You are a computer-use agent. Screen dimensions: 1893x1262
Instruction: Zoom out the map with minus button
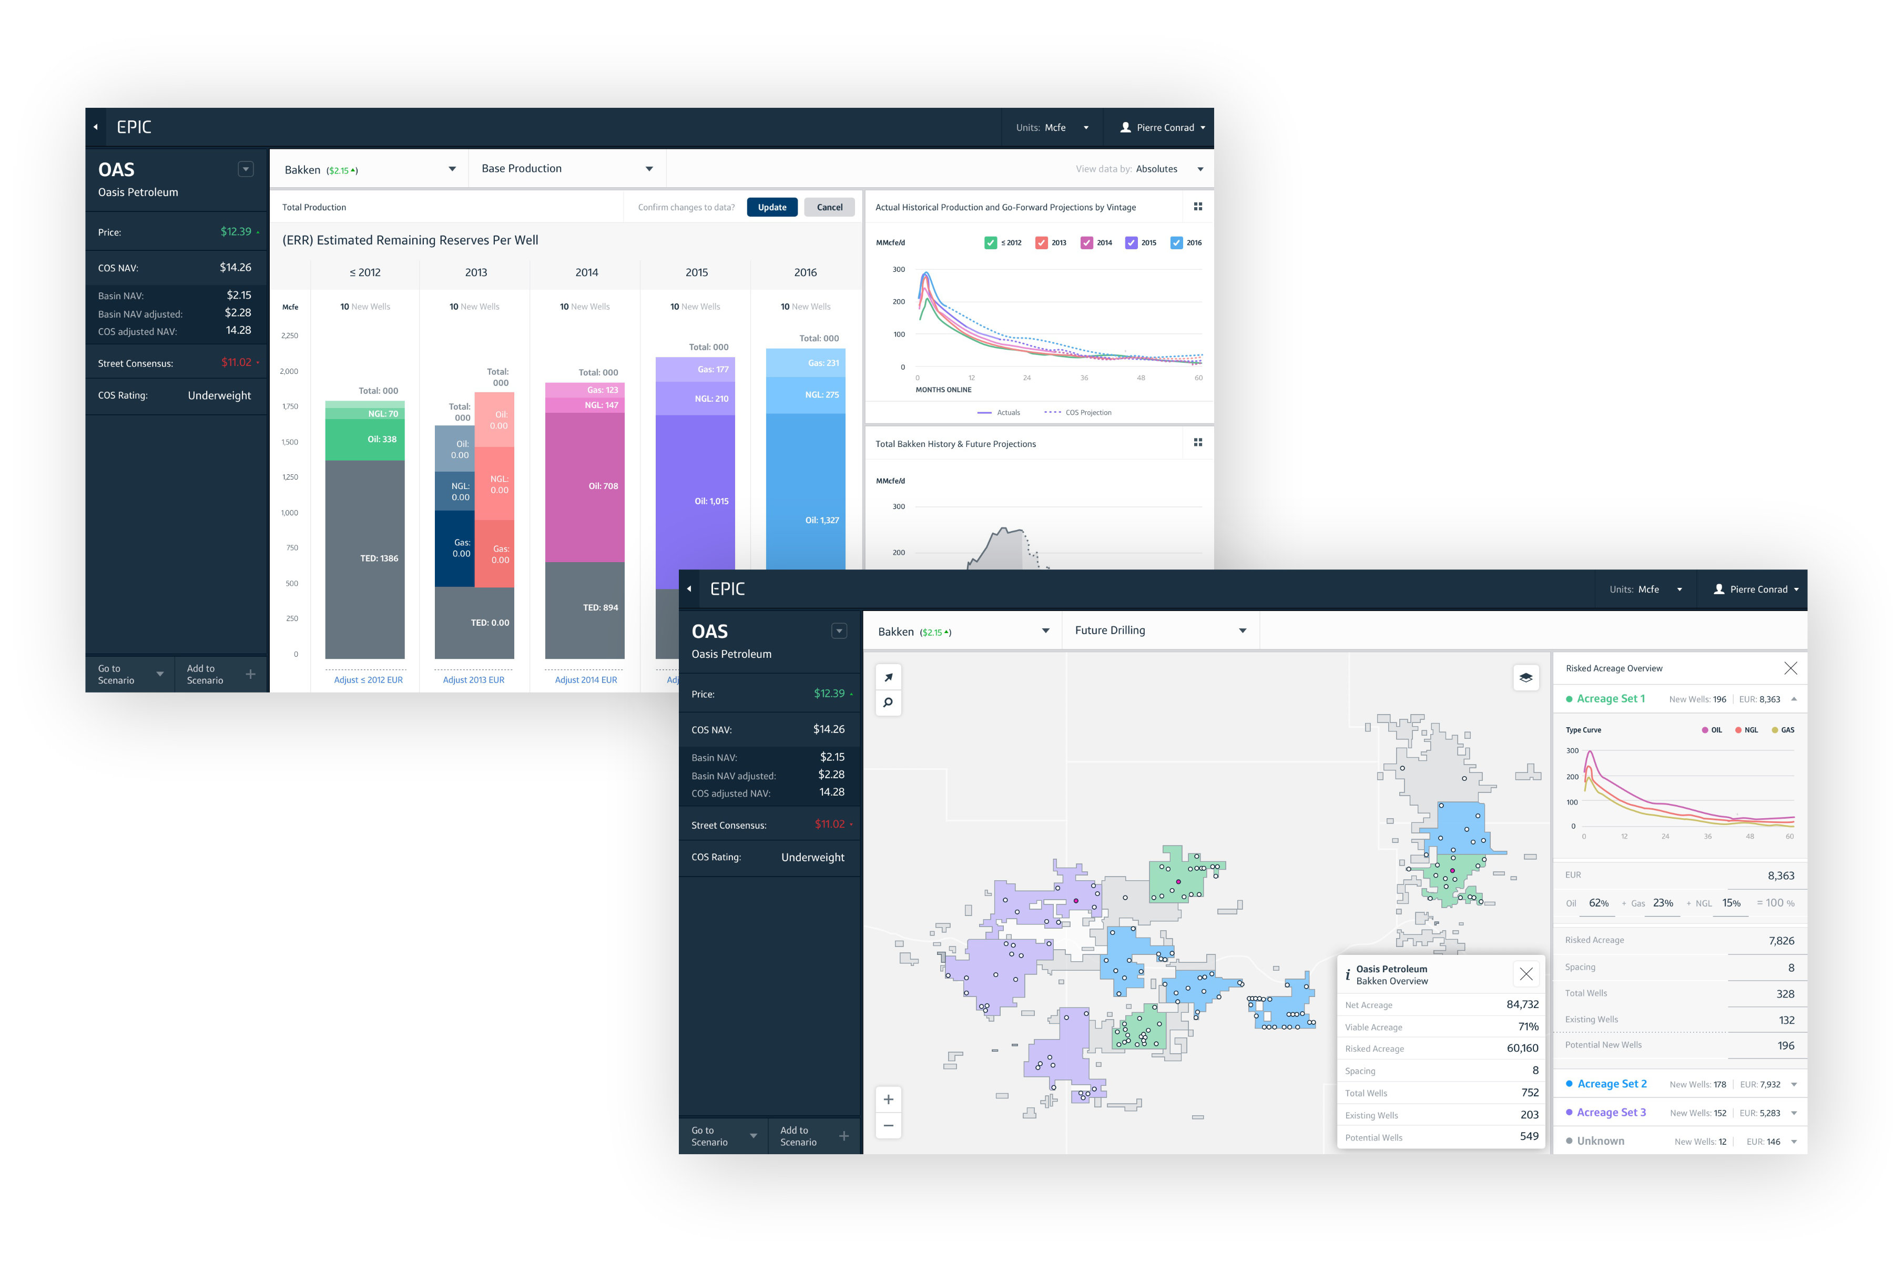(x=888, y=1125)
